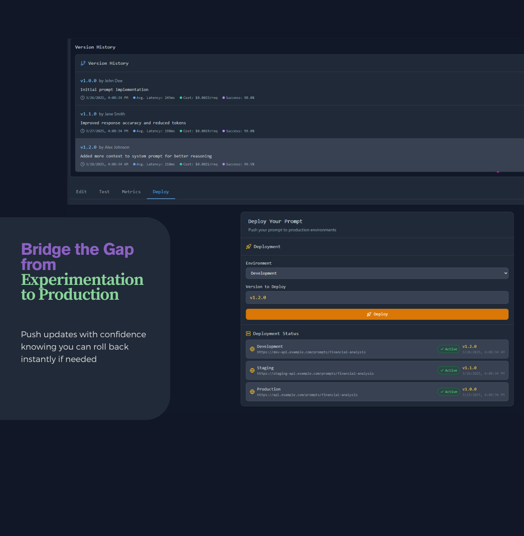This screenshot has height=536, width=524.
Task: Click 'Cost: $0.0023/req' value
Action: (x=201, y=98)
